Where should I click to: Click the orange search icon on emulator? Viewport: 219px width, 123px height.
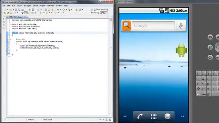click(x=126, y=26)
